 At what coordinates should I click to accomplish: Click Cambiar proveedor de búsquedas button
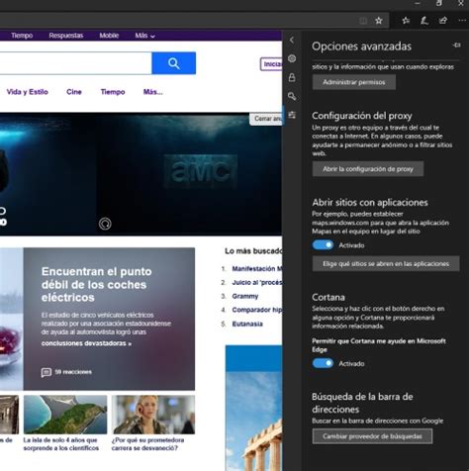pos(372,436)
